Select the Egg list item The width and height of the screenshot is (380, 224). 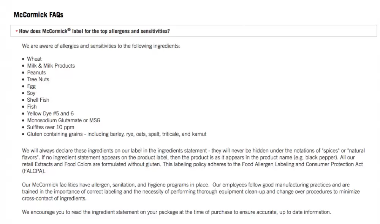pyautogui.click(x=31, y=86)
